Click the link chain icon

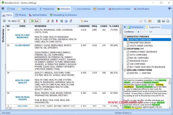pos(145,21)
